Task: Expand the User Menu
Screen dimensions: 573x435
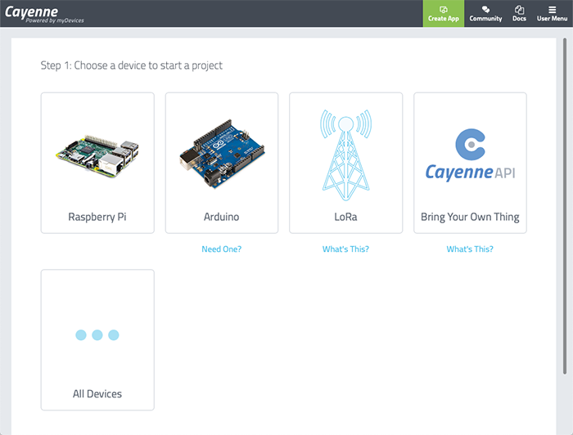Action: (552, 14)
